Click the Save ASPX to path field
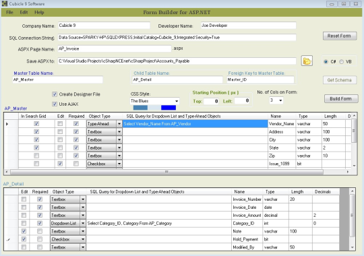The height and width of the screenshot is (256, 364). 177,61
